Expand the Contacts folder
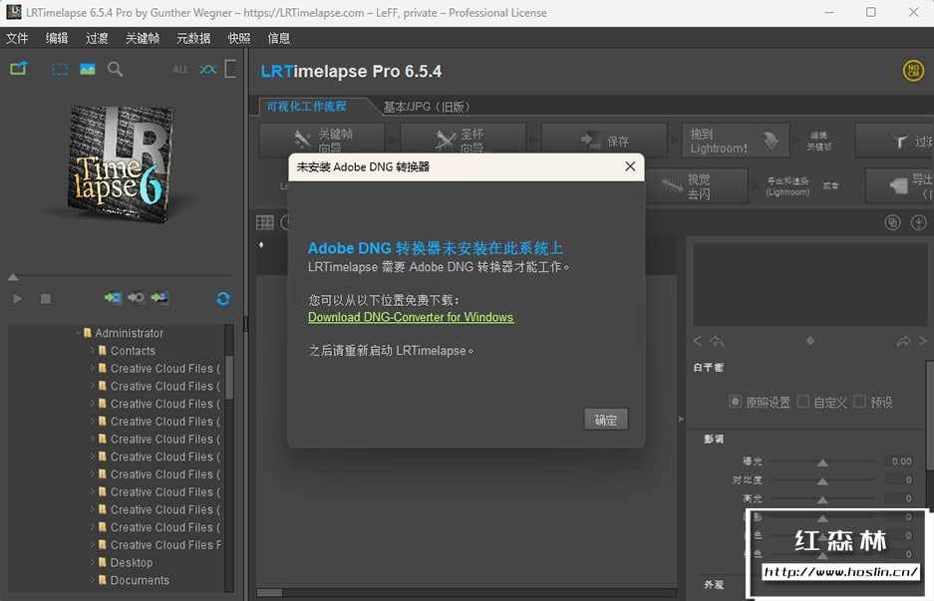The image size is (934, 601). click(x=93, y=350)
